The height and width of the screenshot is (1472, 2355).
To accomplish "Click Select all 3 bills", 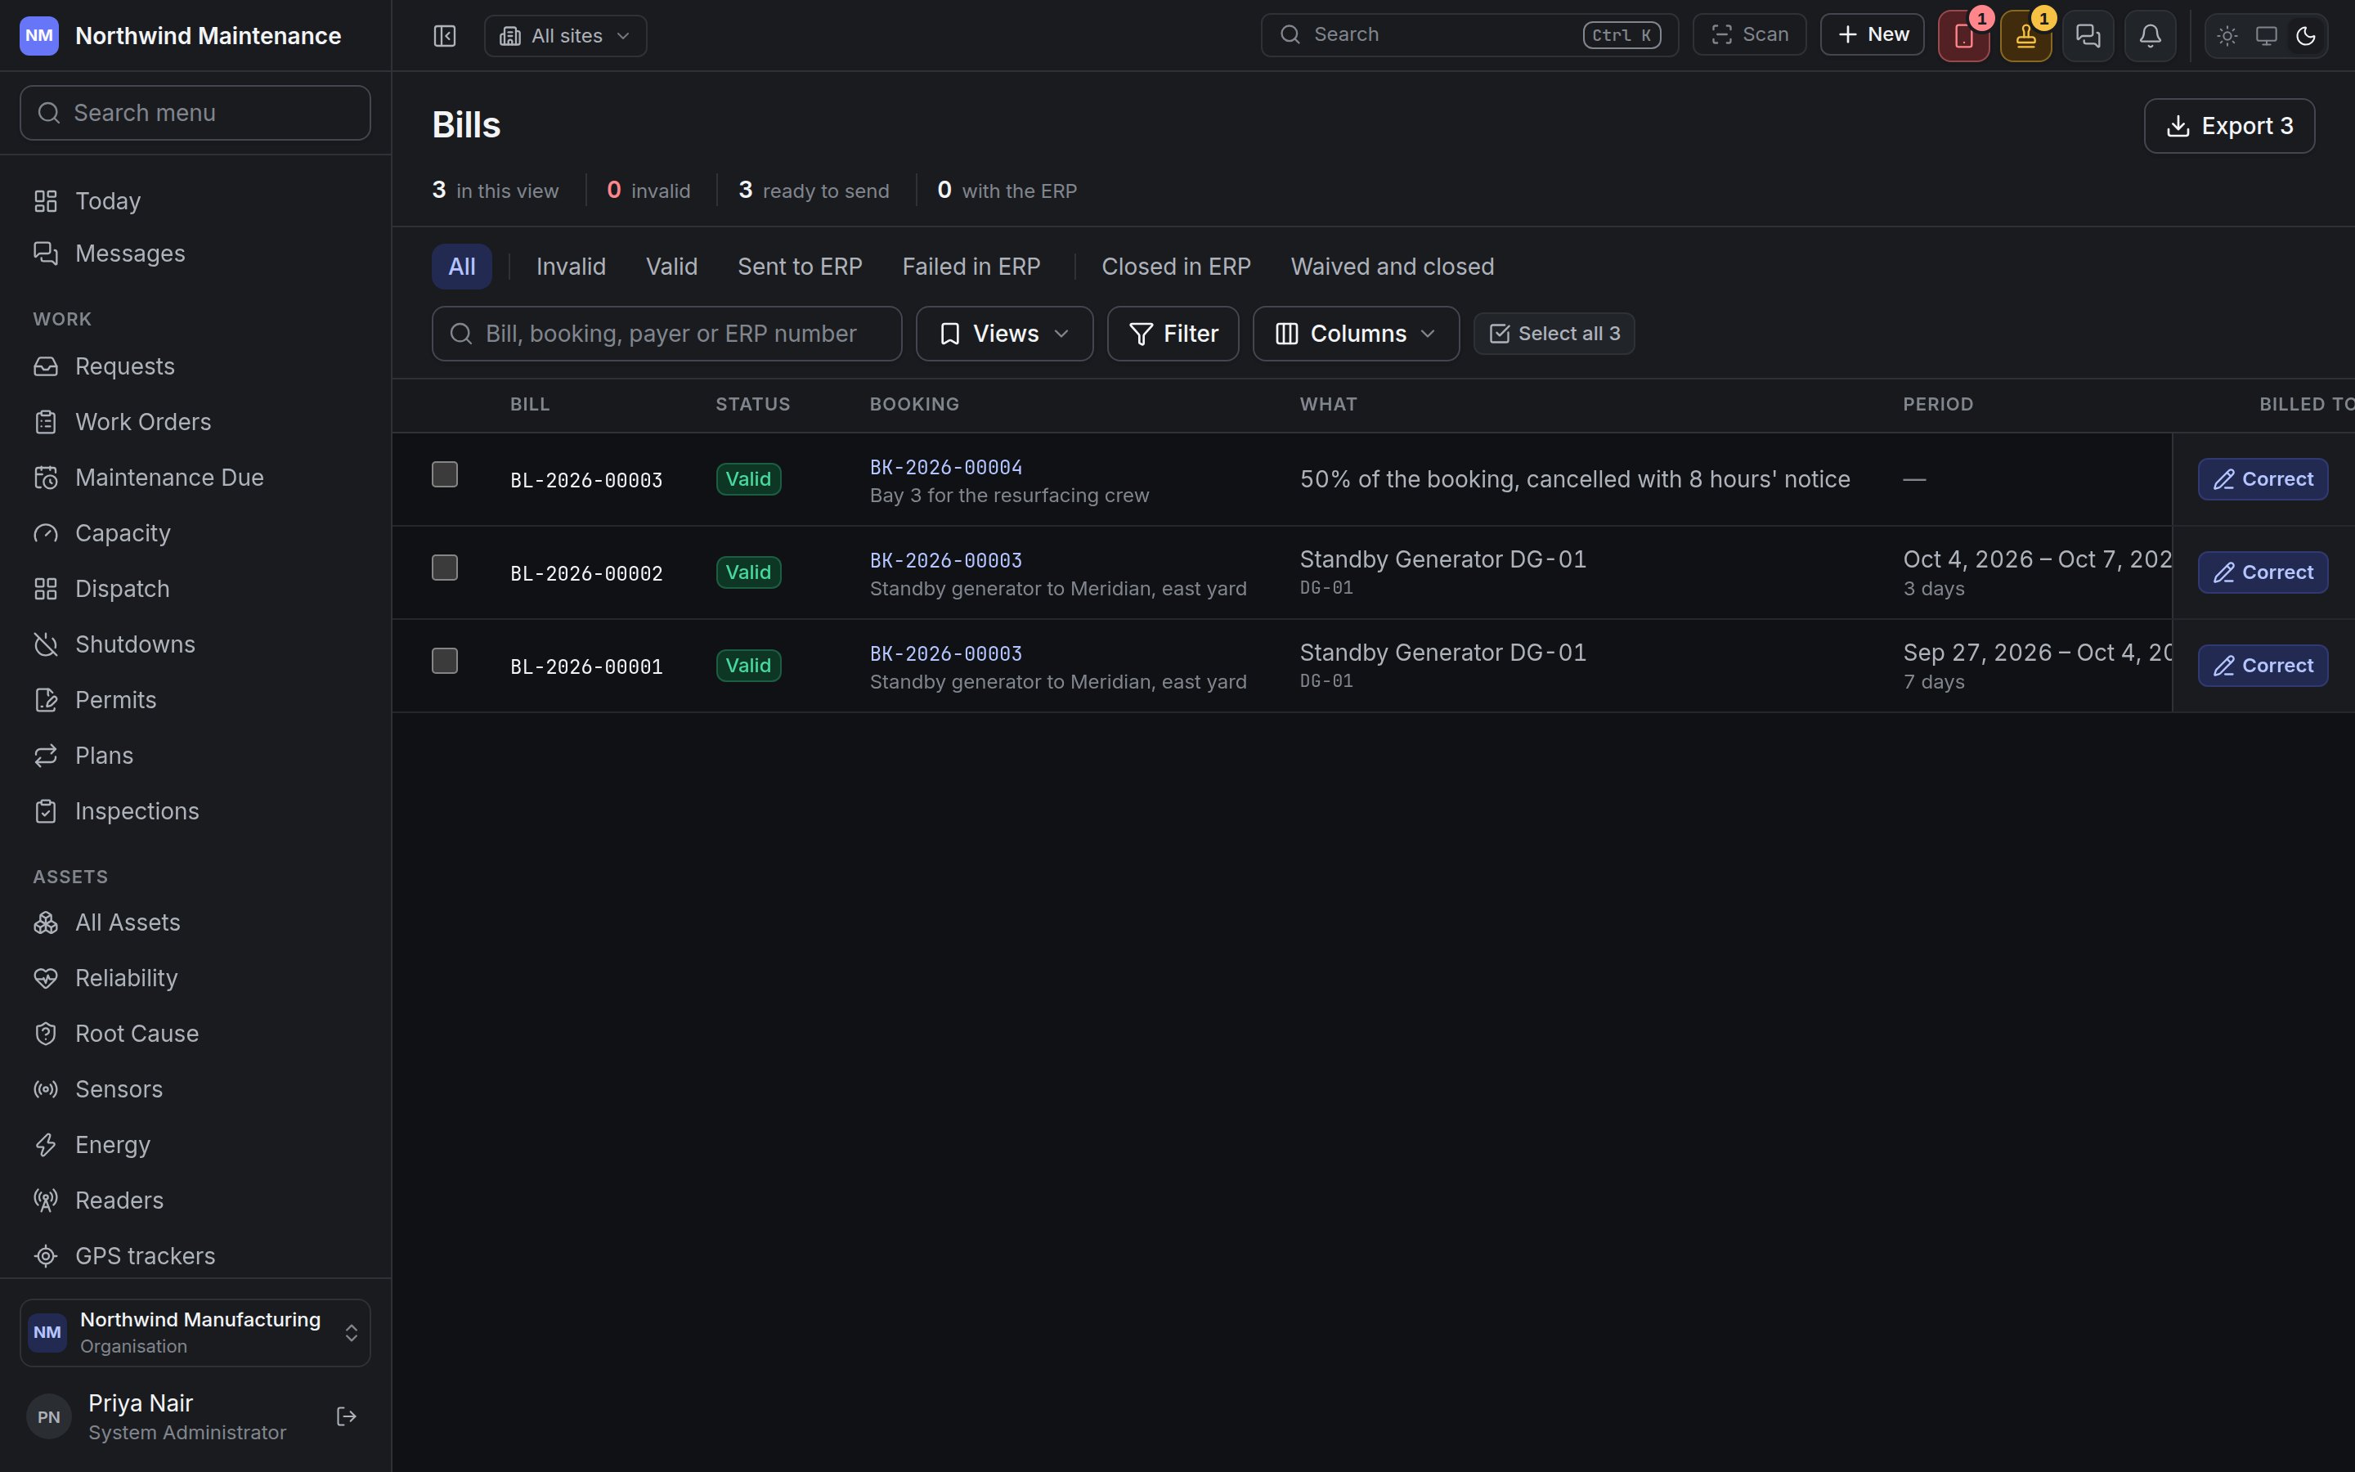I will [1554, 334].
